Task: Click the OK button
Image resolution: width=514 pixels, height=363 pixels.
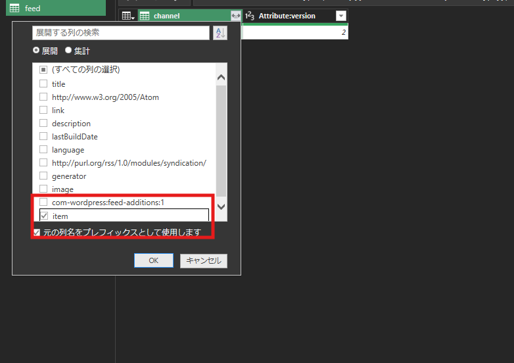Action: (153, 260)
